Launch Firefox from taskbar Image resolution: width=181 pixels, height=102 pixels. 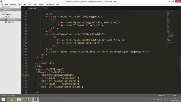tap(27, 99)
